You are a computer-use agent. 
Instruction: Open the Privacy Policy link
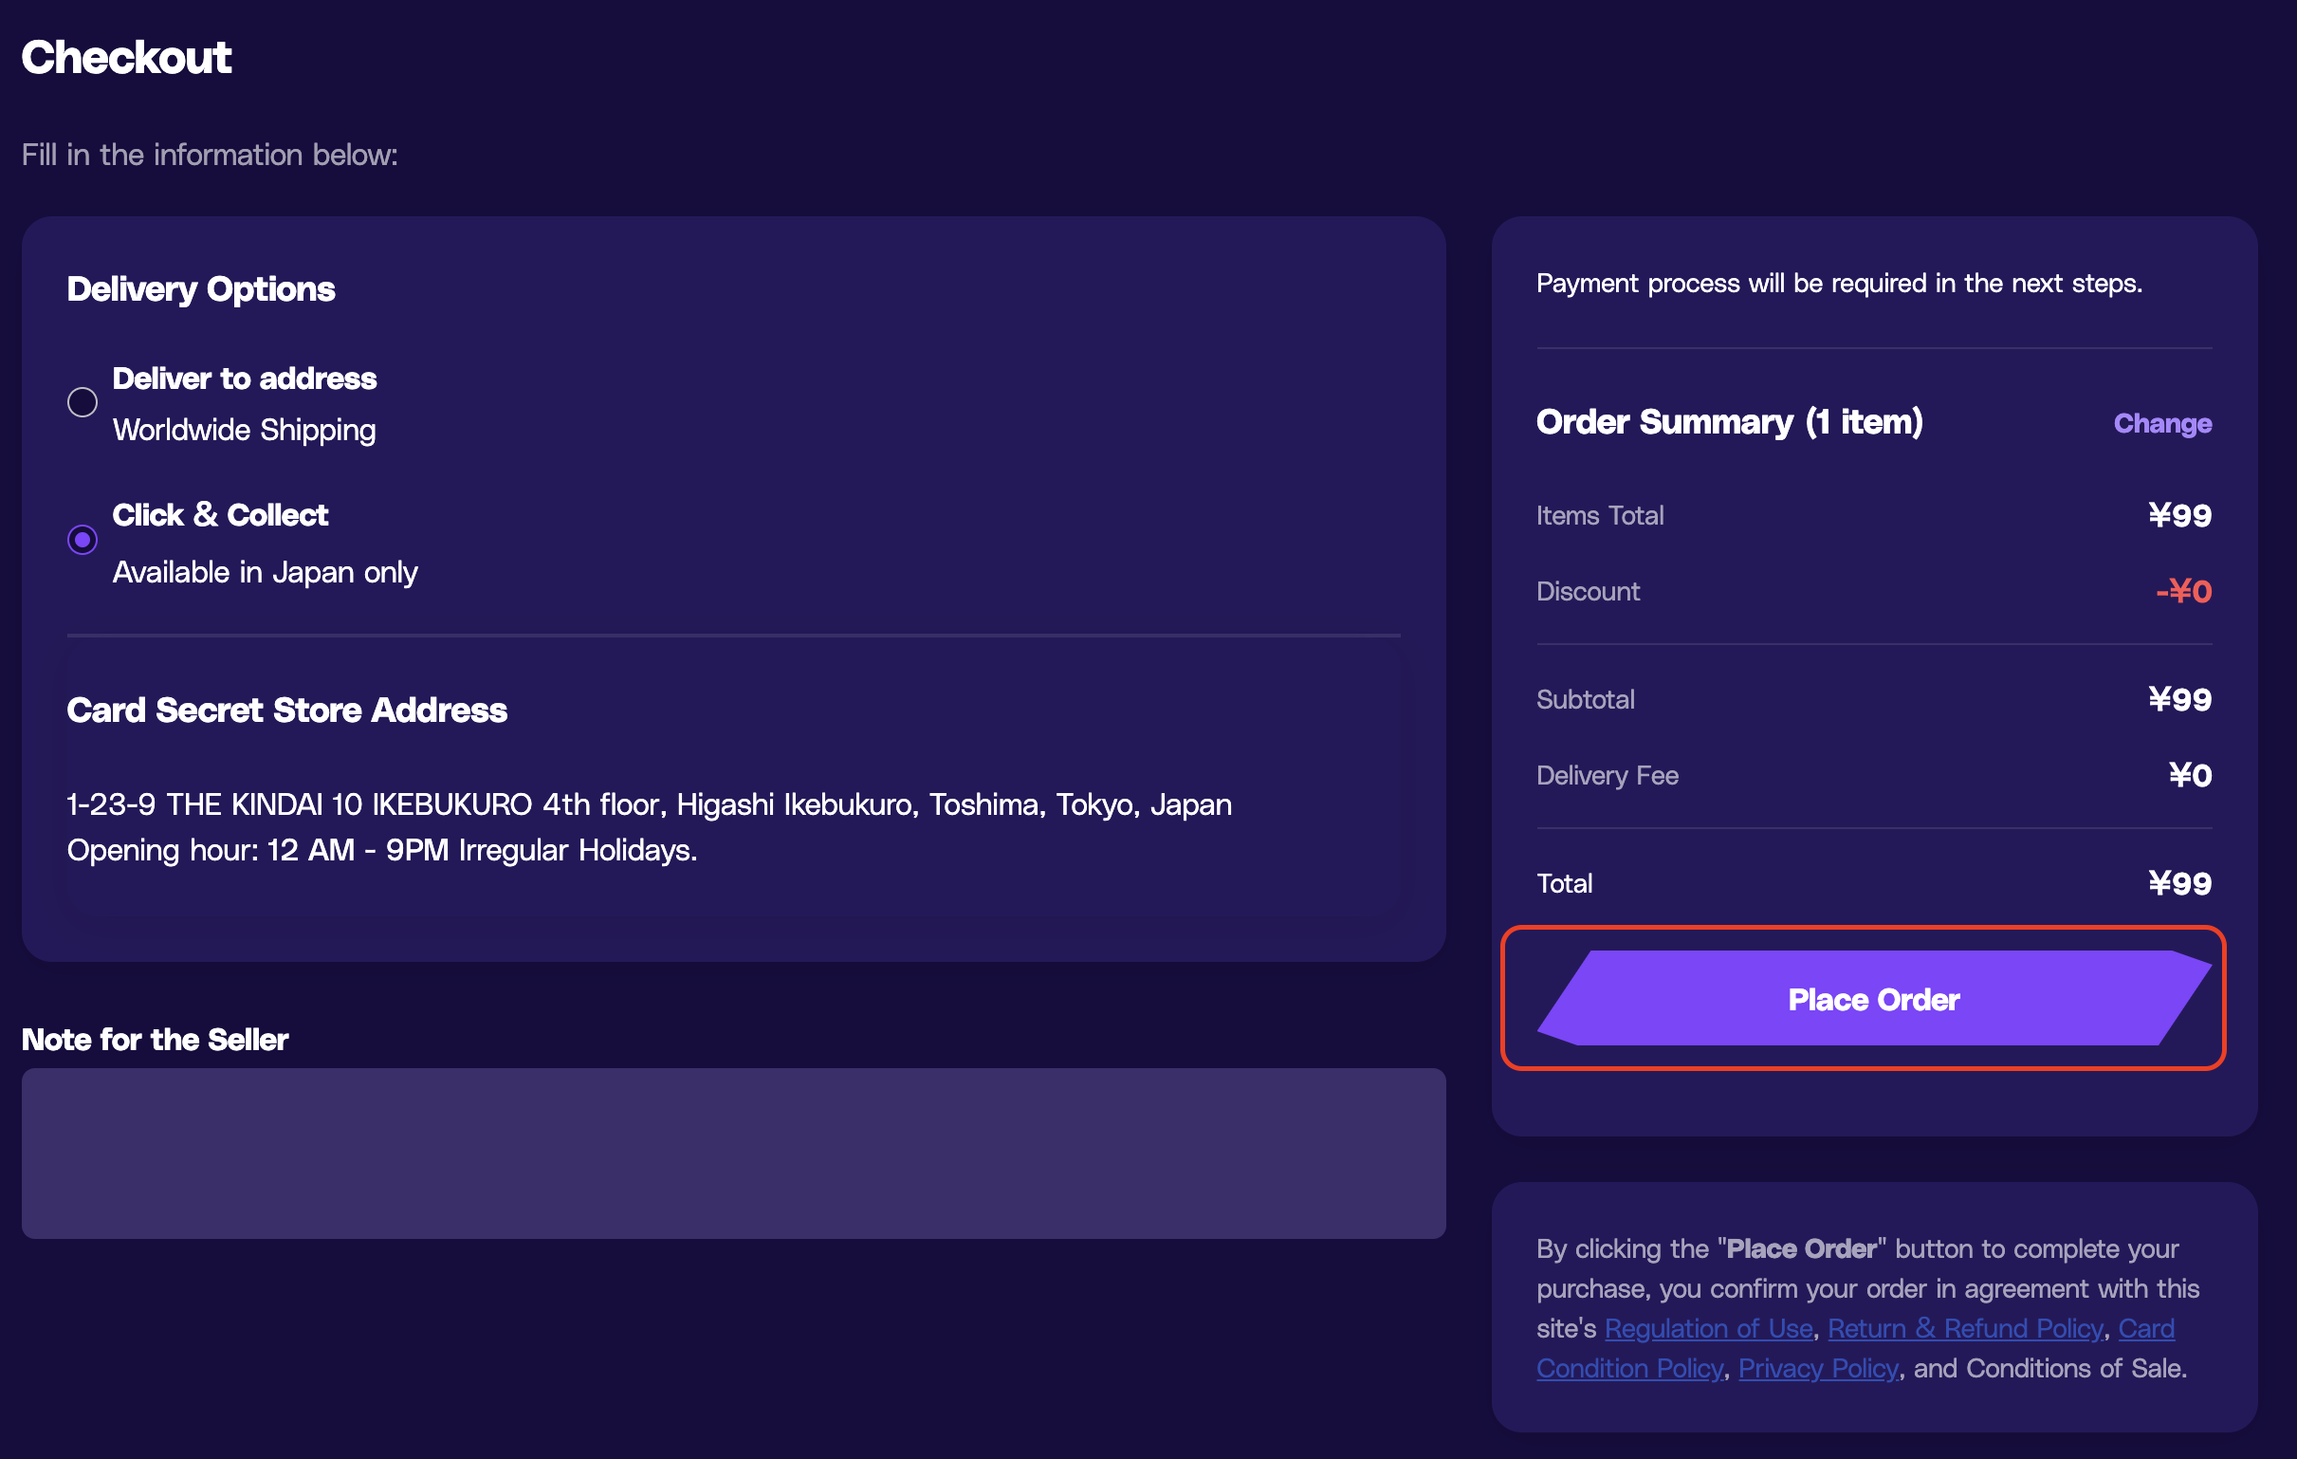1818,1368
